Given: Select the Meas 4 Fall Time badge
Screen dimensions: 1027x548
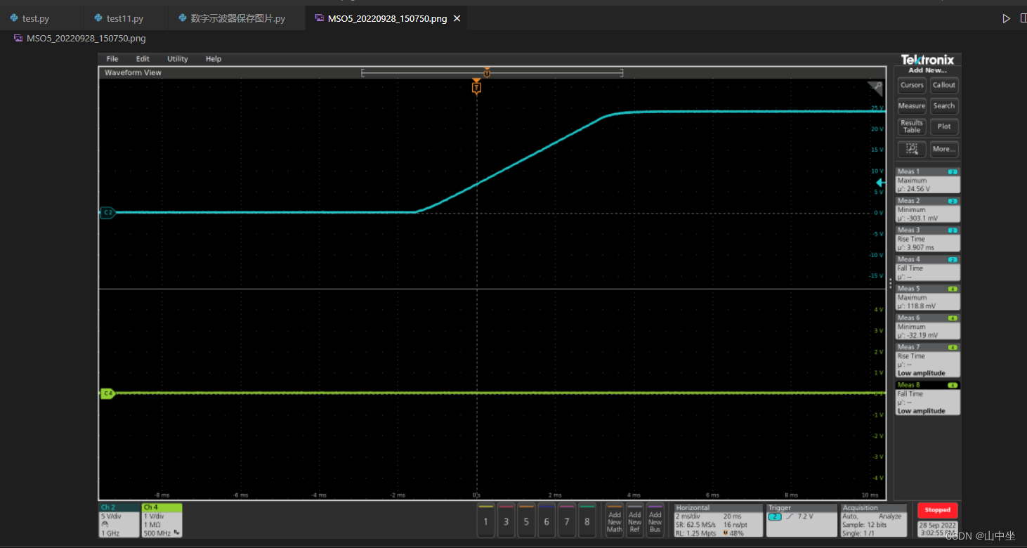Looking at the screenshot, I should tap(927, 268).
